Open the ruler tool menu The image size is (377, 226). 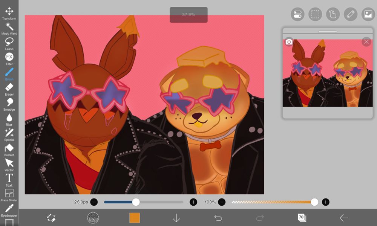[x=351, y=14]
